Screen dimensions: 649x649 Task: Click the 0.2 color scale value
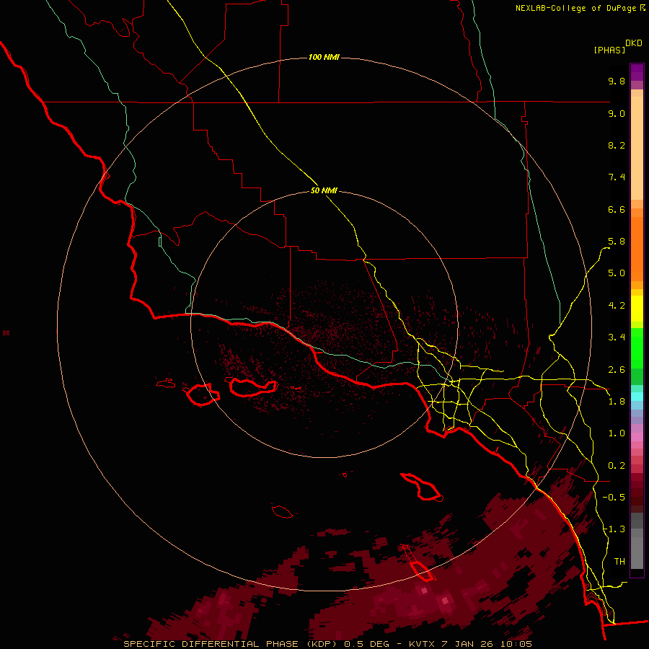(617, 466)
